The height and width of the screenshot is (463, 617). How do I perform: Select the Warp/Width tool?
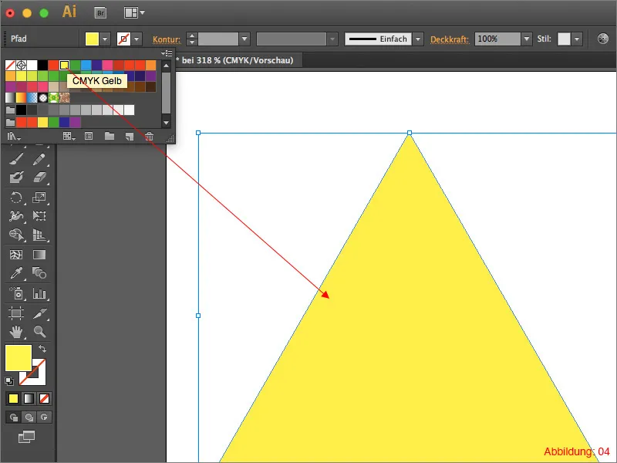click(x=16, y=216)
